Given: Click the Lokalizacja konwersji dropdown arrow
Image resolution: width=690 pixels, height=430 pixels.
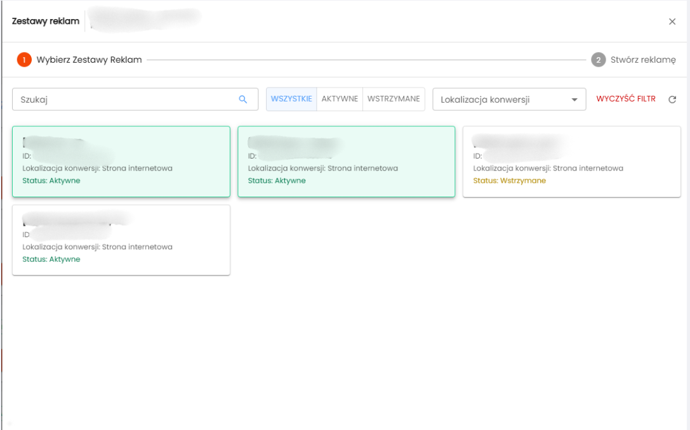Looking at the screenshot, I should [x=574, y=100].
